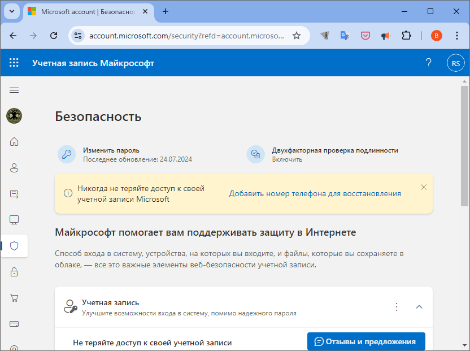Click the info icon in the yellow banner
470x351 pixels.
(68, 193)
